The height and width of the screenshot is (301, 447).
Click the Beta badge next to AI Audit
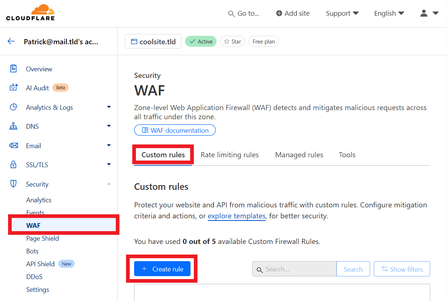[60, 87]
